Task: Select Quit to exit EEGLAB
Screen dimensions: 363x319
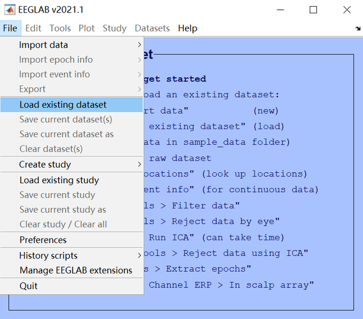Action: point(28,286)
